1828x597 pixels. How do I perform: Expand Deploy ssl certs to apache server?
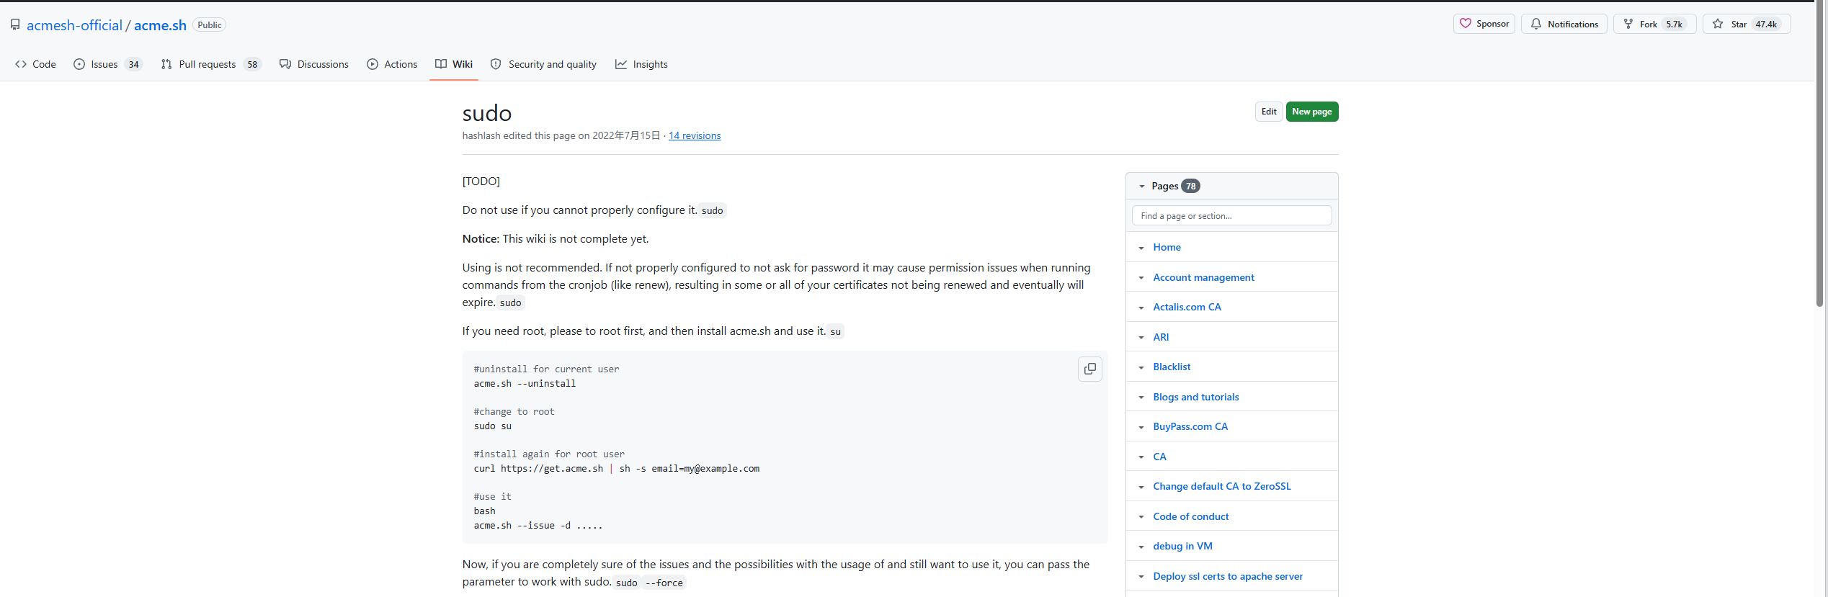(1141, 577)
